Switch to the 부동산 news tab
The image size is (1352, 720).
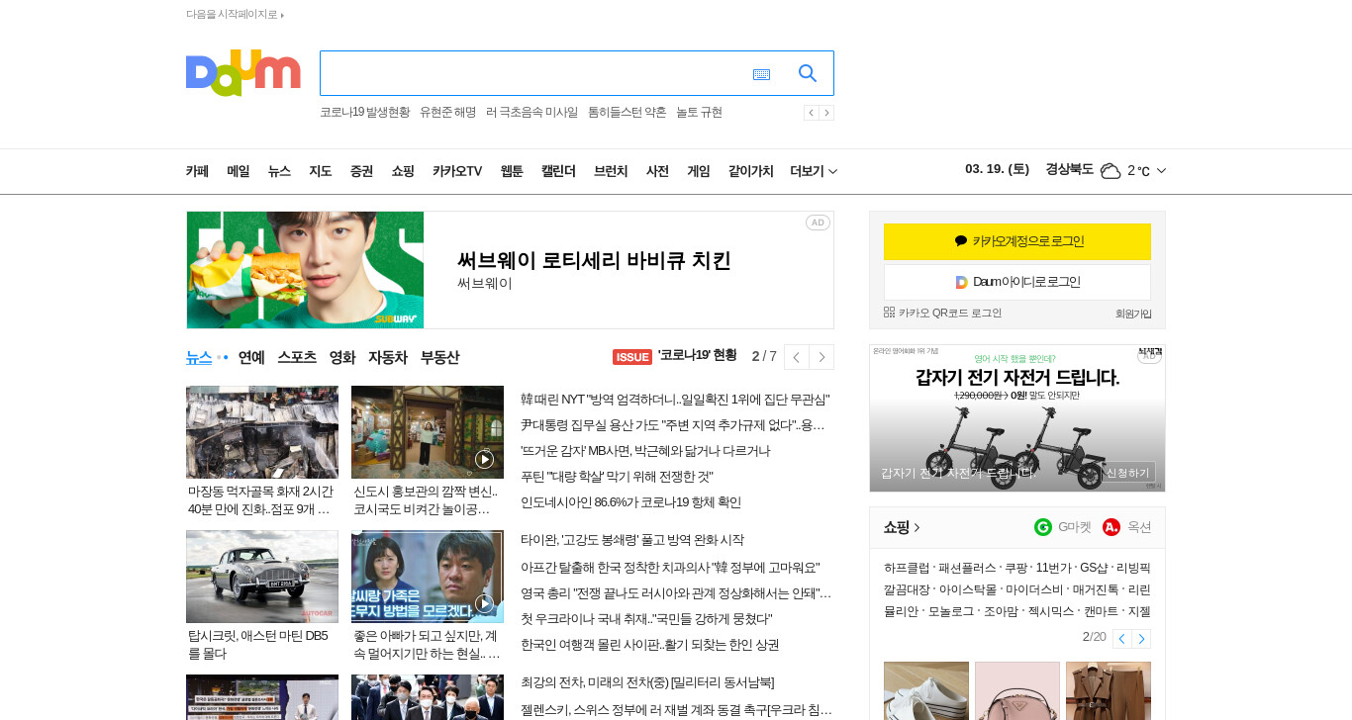[x=439, y=357]
